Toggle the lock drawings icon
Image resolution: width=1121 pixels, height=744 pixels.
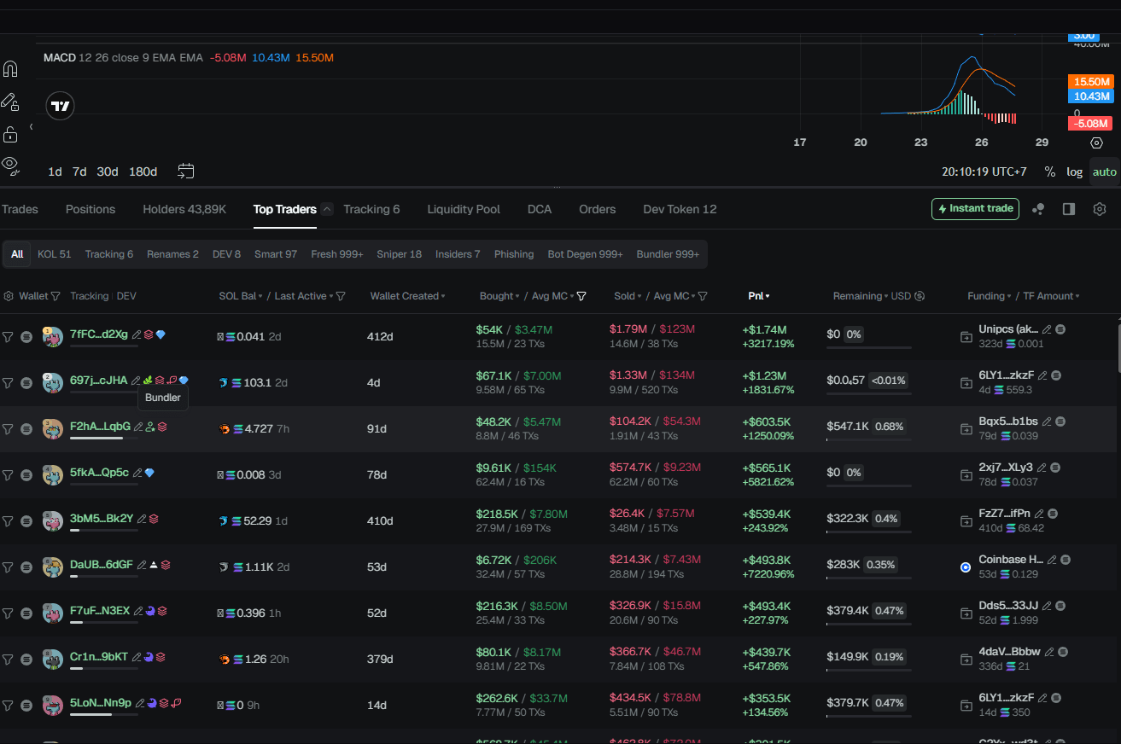pos(10,134)
